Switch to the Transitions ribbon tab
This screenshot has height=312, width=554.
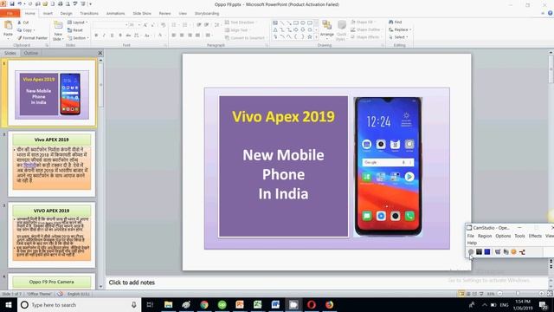coord(89,14)
